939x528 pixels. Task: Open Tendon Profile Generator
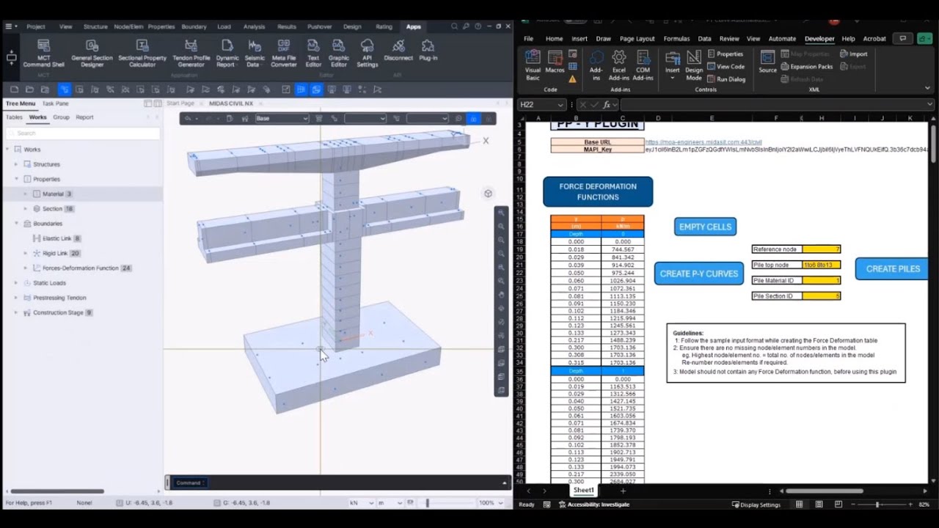coord(191,54)
